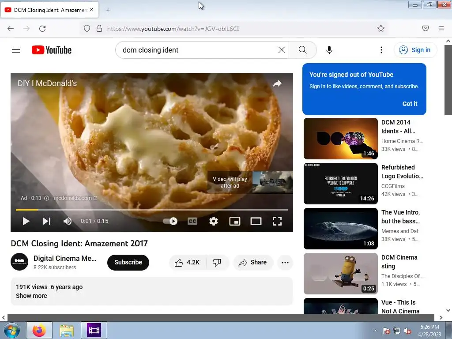Click the horizontal scrollbar right arrow
Image resolution: width=452 pixels, height=339 pixels.
pos(441,317)
